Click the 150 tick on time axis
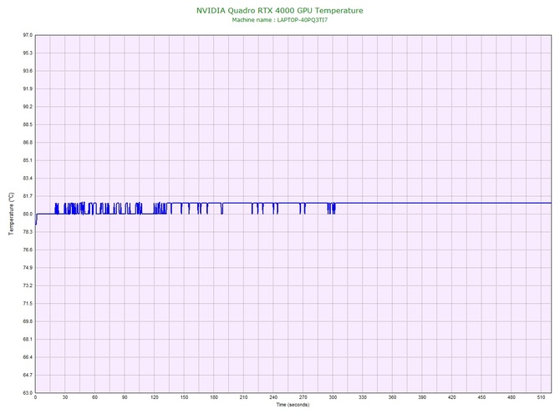The image size is (560, 419). click(x=184, y=397)
